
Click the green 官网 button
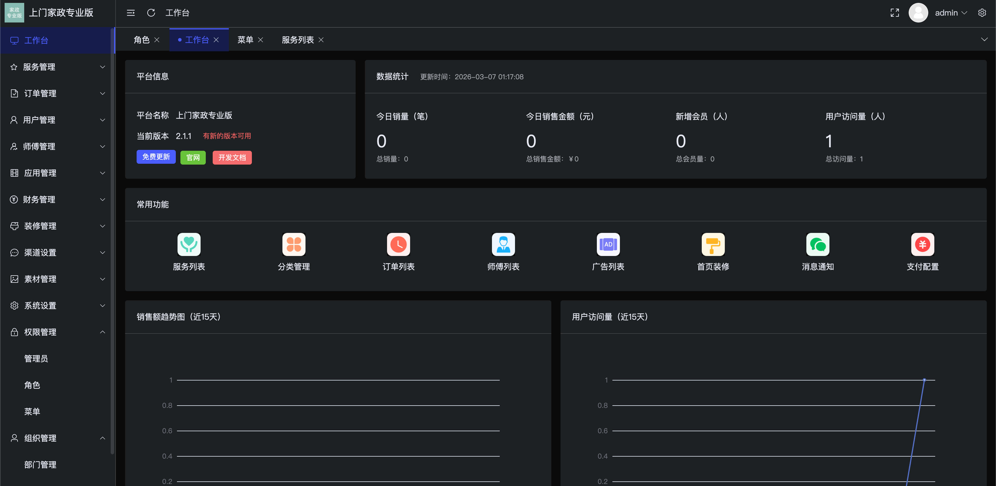point(193,157)
